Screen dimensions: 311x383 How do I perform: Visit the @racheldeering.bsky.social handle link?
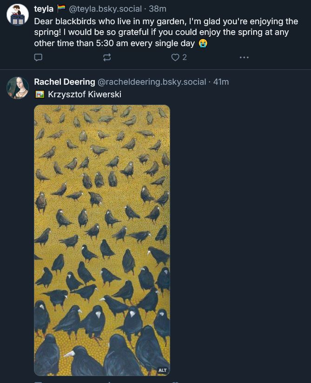point(152,82)
